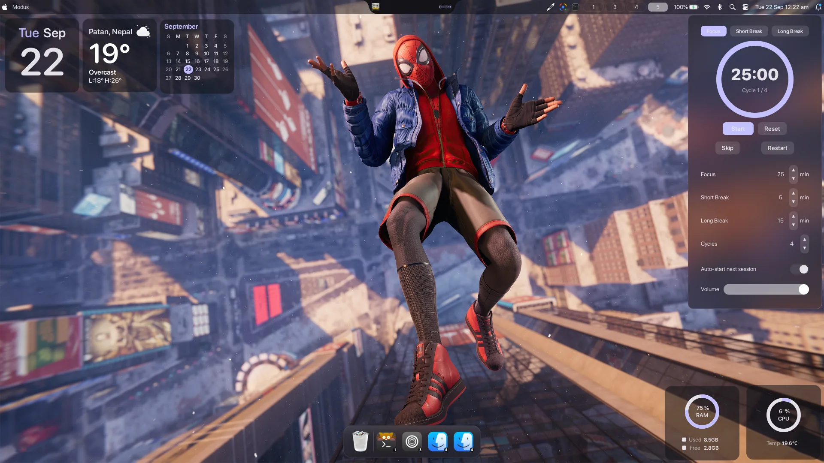824x463 pixels.
Task: Open the Wi-Fi menu
Action: click(707, 7)
